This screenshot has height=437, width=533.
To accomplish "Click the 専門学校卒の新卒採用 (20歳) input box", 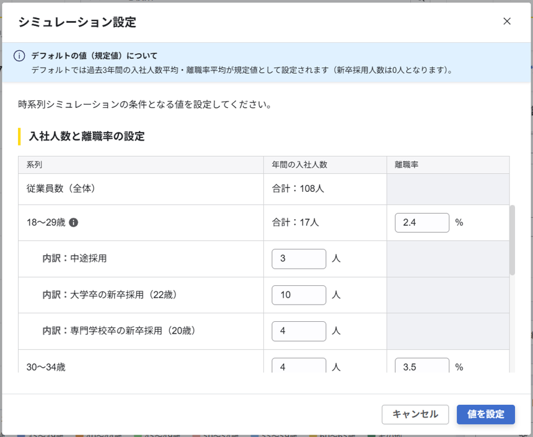I will [x=299, y=331].
